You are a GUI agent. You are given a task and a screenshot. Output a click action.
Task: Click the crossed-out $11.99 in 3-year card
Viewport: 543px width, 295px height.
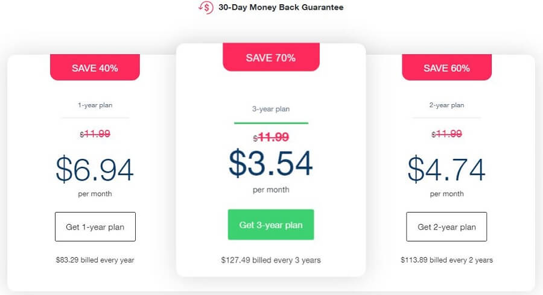click(x=271, y=137)
